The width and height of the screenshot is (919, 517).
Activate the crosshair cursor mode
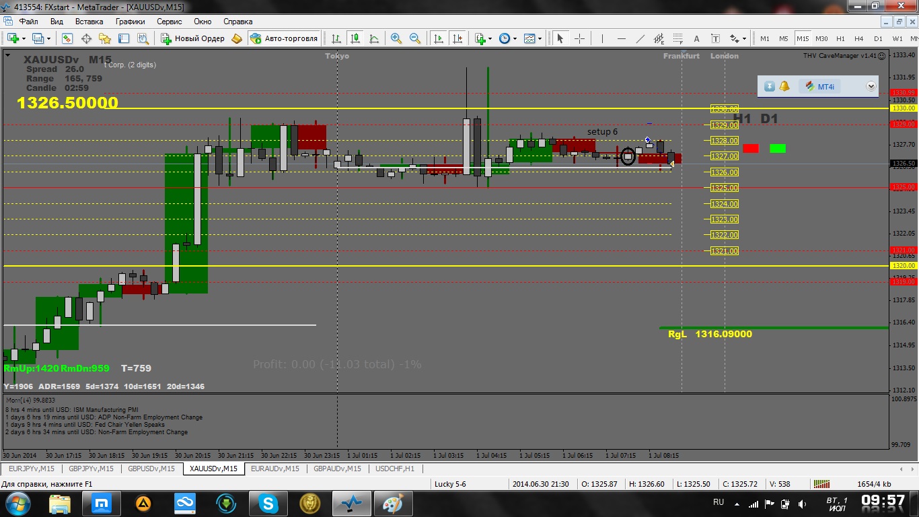(579, 38)
